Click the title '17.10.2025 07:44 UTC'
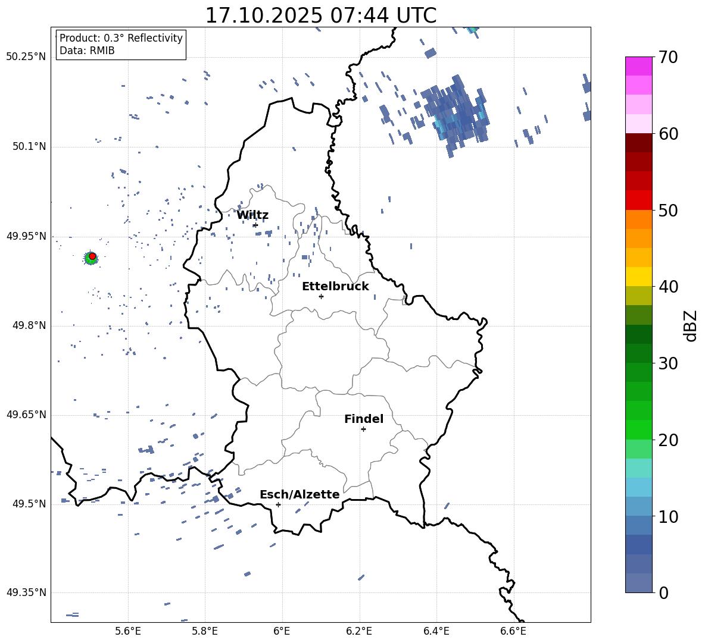Image resolution: width=705 pixels, height=643 pixels. coord(320,15)
